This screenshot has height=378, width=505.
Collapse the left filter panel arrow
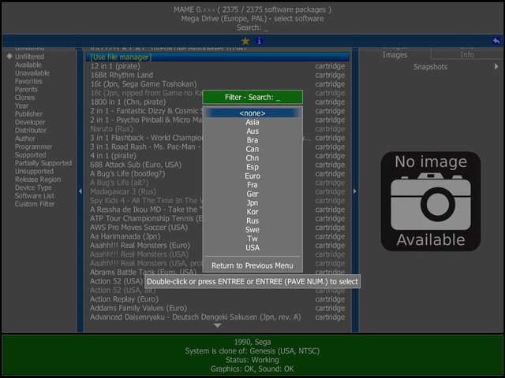tap(80, 191)
